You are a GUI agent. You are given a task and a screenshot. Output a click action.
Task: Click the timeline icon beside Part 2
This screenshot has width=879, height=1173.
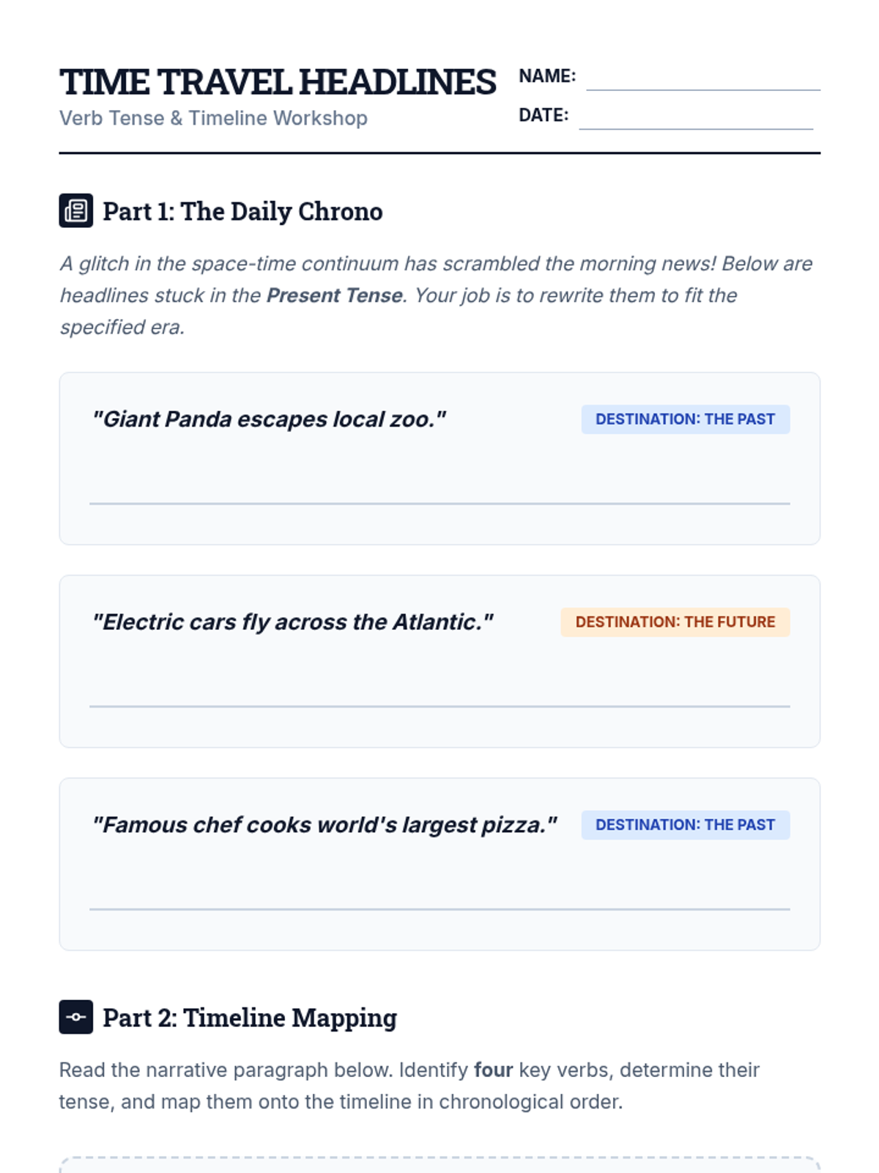tap(75, 1017)
